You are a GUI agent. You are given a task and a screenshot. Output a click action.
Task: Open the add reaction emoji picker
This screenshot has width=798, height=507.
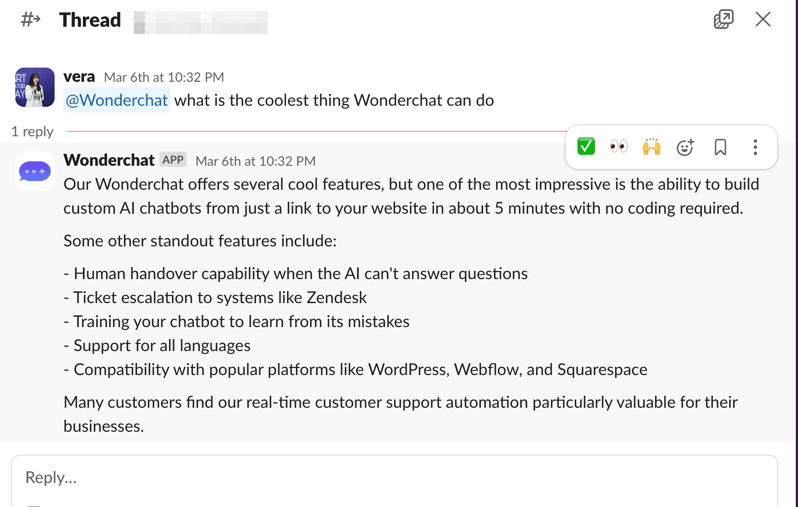click(685, 147)
